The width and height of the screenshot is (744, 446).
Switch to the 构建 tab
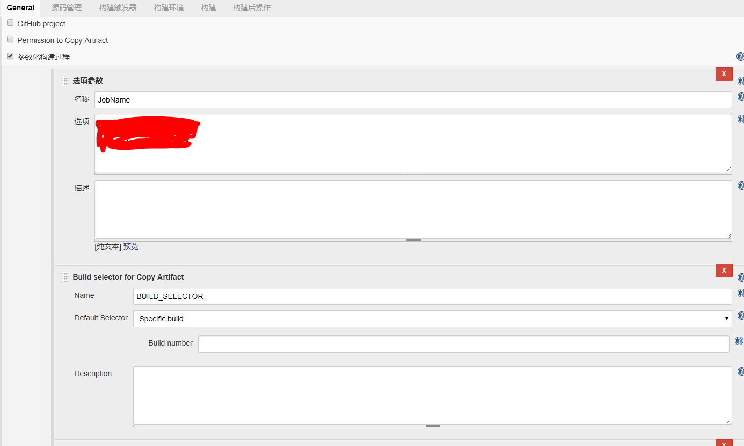tap(208, 8)
